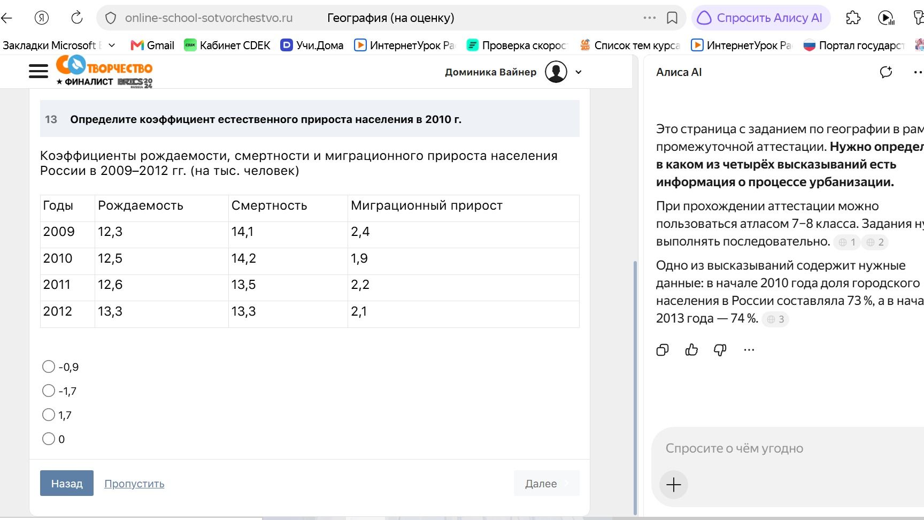This screenshot has height=520, width=924.
Task: Expand the Закладки Microsoft bookmarks folder
Action: point(59,45)
